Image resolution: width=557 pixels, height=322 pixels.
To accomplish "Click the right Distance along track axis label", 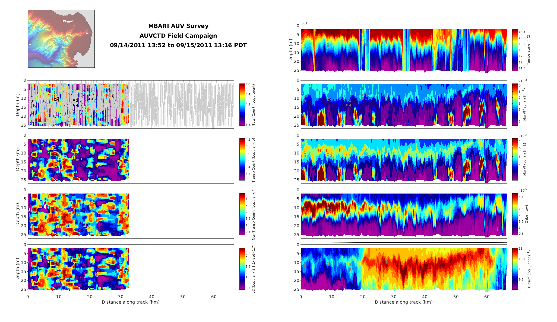I will pos(404,302).
